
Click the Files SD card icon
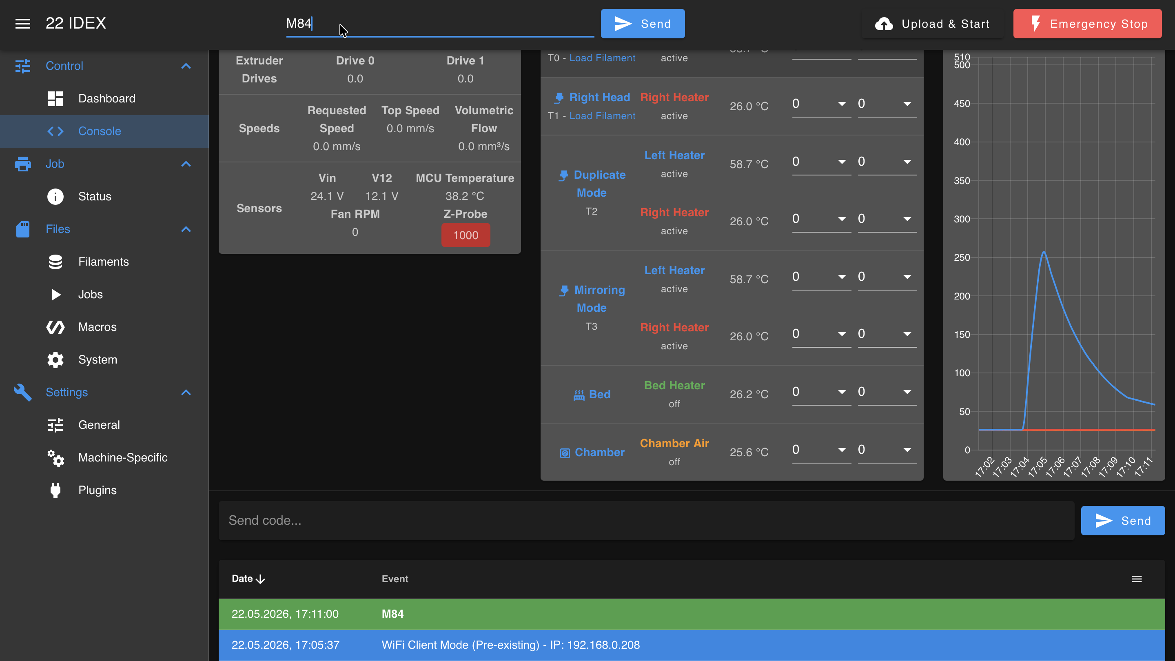pyautogui.click(x=23, y=229)
